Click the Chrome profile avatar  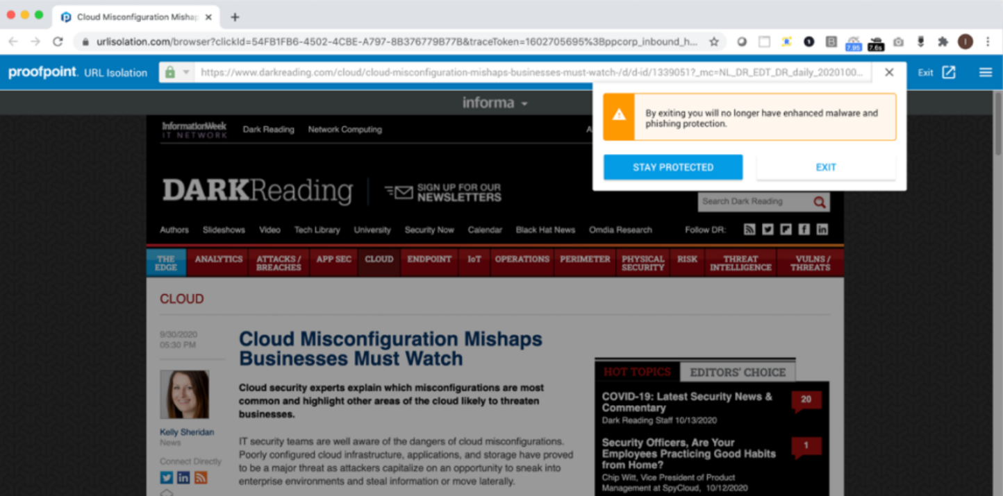click(x=965, y=42)
